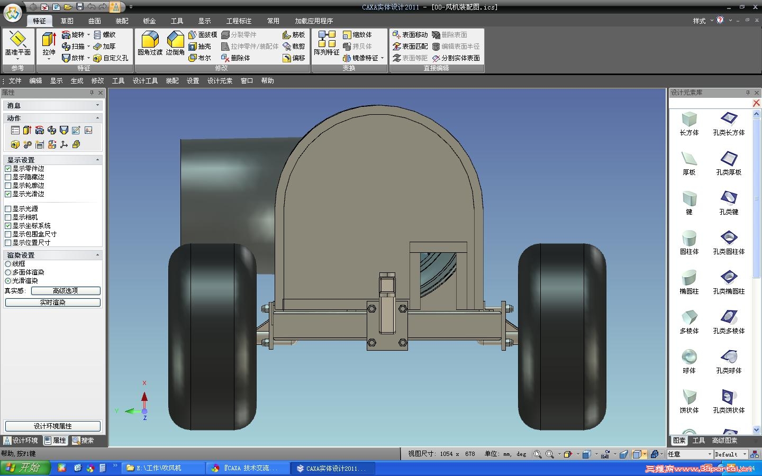Image resolution: width=762 pixels, height=476 pixels.
Task: Activate the 抽壳 shell tool
Action: pyautogui.click(x=199, y=47)
